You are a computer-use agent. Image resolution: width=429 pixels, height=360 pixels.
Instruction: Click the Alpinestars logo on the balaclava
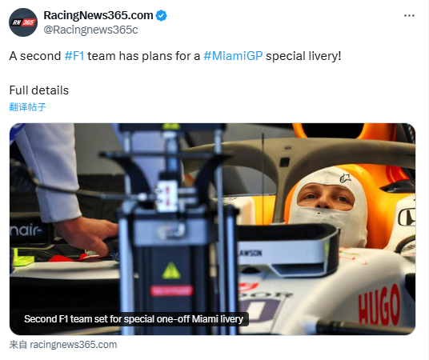[345, 178]
